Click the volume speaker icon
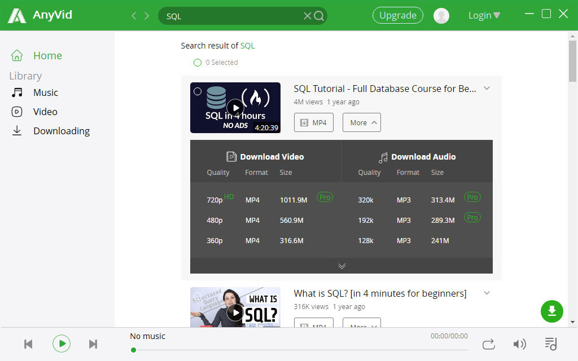The image size is (578, 361). [x=520, y=344]
